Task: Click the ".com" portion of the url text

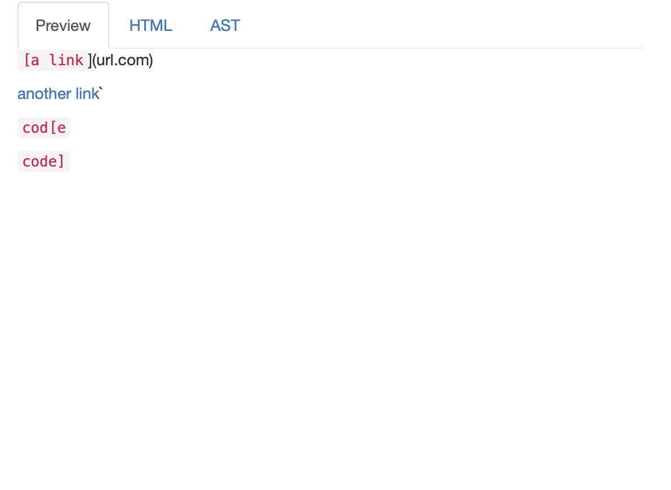Action: click(139, 60)
